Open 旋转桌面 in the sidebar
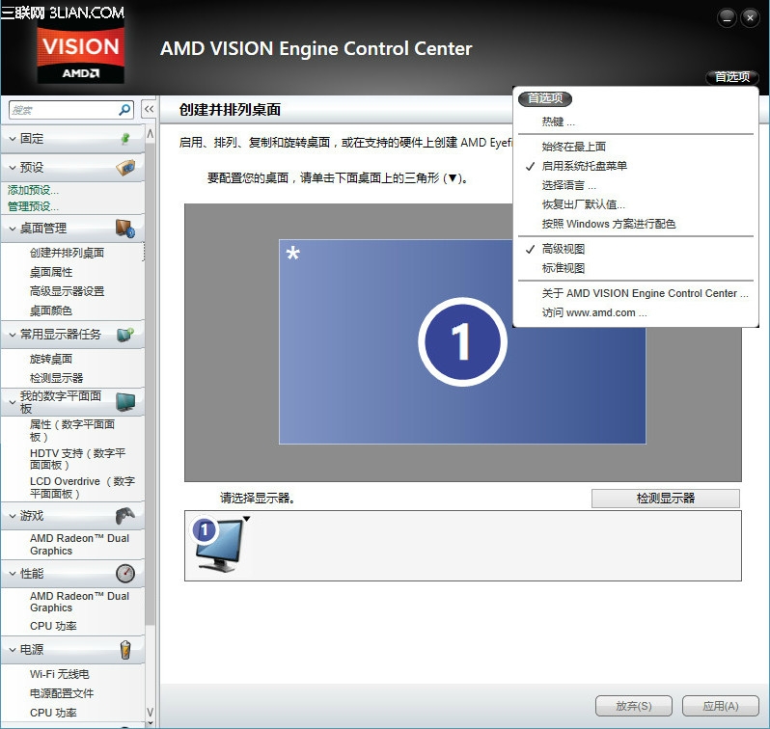The height and width of the screenshot is (729, 770). pos(51,359)
